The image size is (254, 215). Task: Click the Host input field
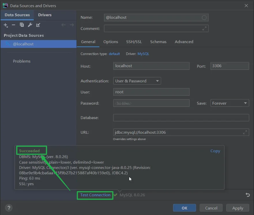pos(151,66)
